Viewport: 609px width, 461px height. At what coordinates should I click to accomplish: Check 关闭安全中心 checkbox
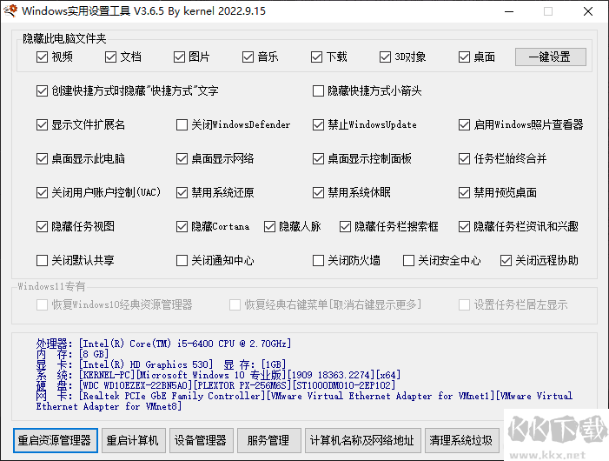(x=408, y=260)
